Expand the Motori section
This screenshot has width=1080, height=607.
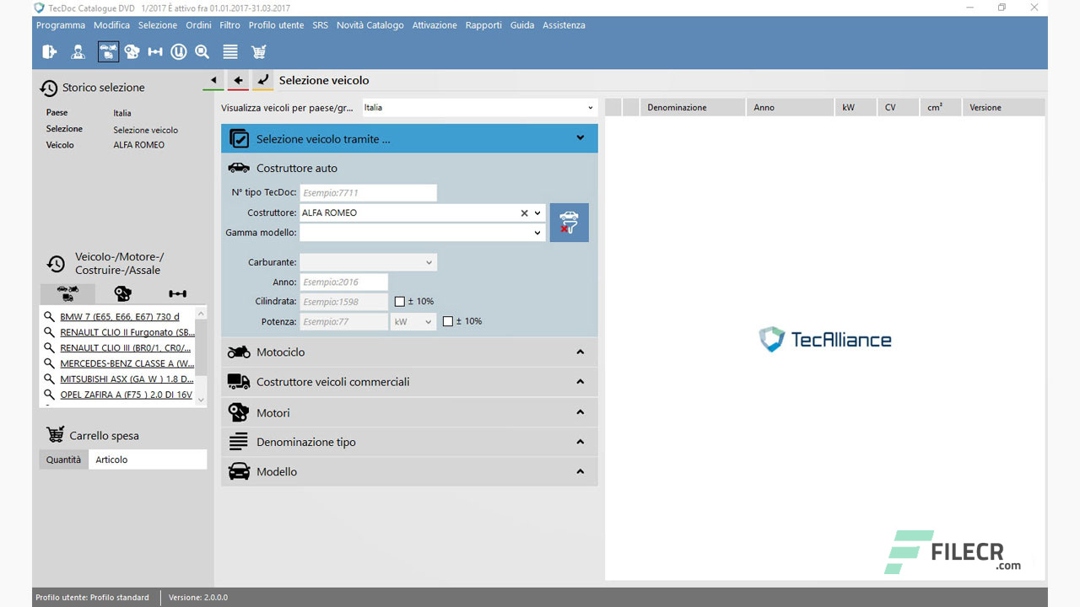coord(580,412)
